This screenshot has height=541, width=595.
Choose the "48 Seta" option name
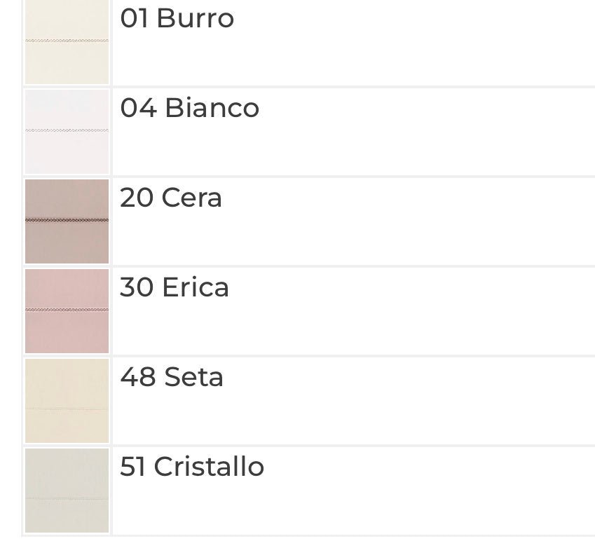pyautogui.click(x=171, y=377)
